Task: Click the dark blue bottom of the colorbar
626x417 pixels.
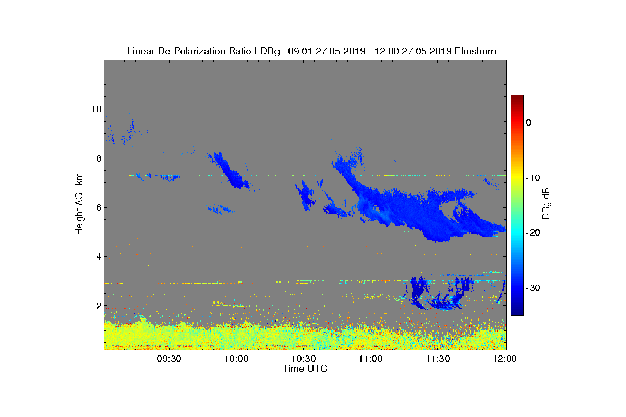Action: tap(517, 311)
